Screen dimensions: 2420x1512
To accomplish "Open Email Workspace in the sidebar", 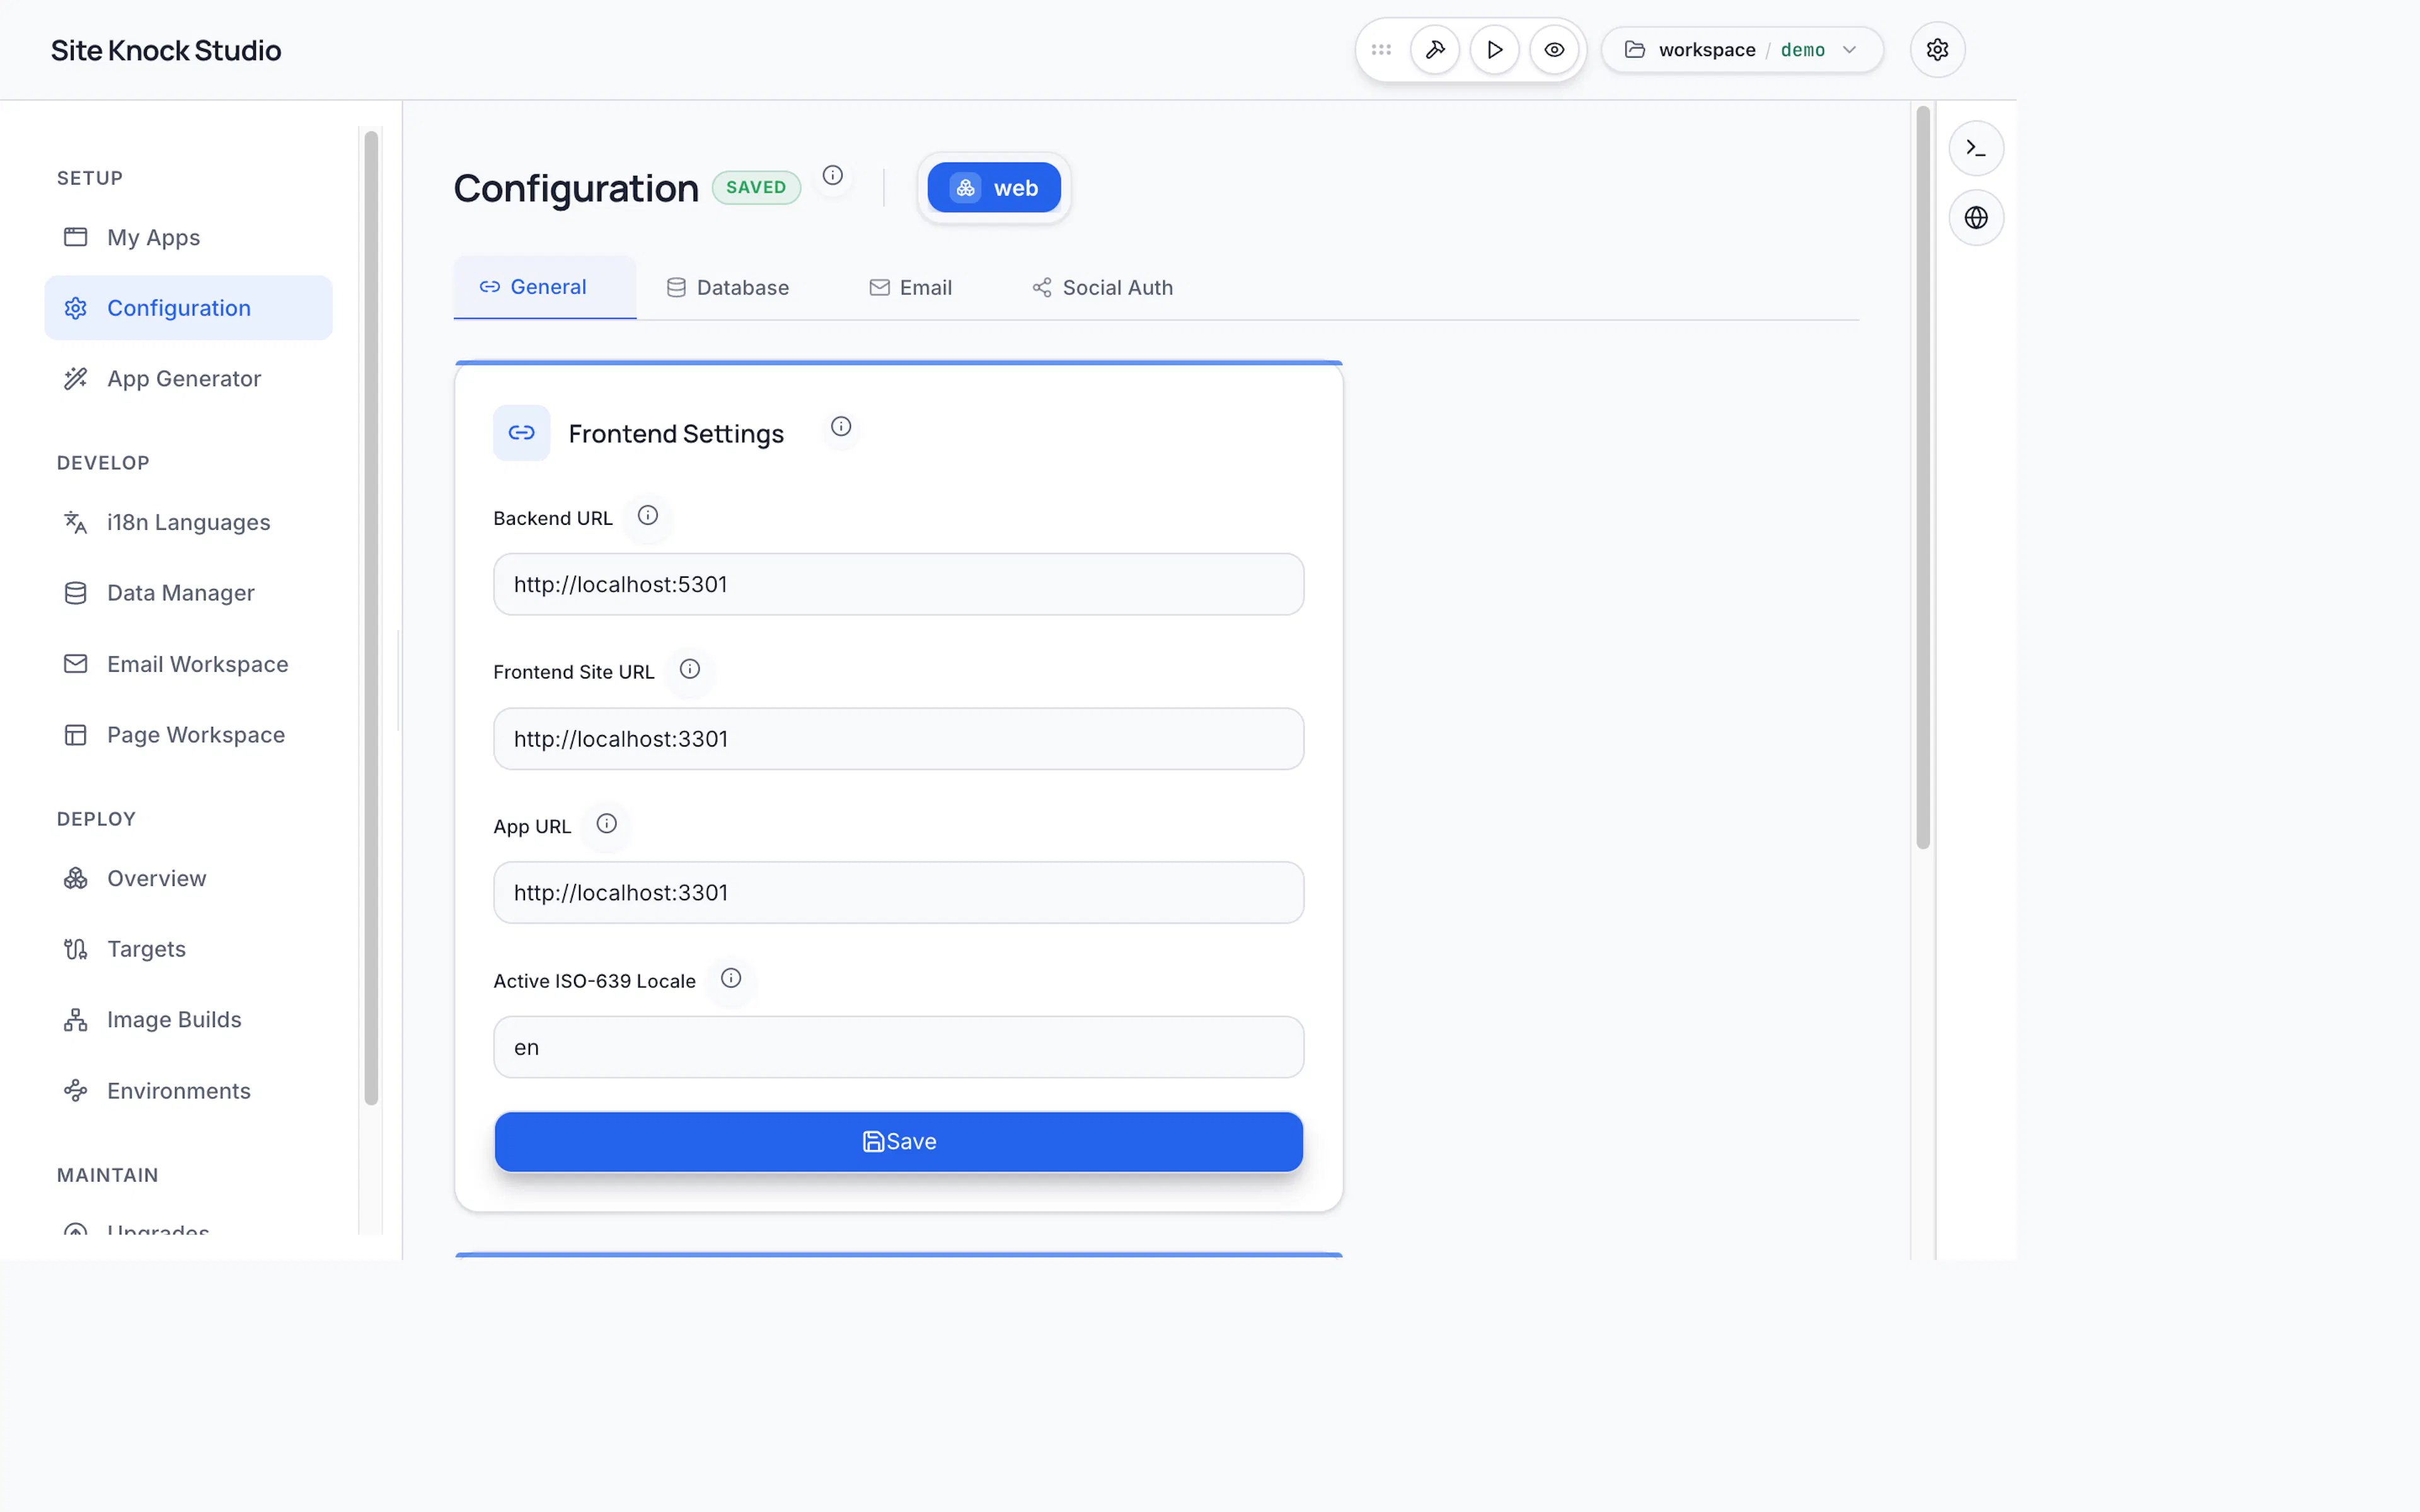I will point(188,664).
